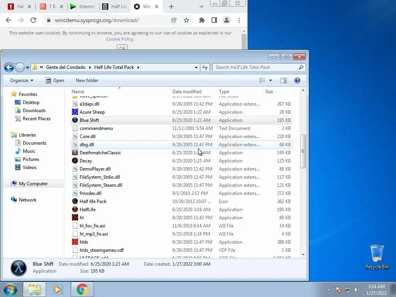Open Chrome profile avatar menu
396x297 pixels.
227,20
